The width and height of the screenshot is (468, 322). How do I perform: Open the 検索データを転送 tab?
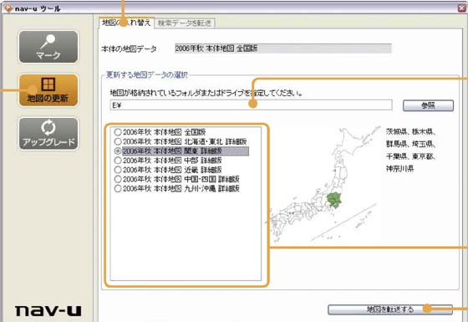click(x=185, y=23)
